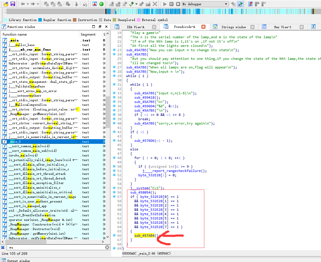Close the Strings window tab
The image size is (321, 262).
coord(252,27)
